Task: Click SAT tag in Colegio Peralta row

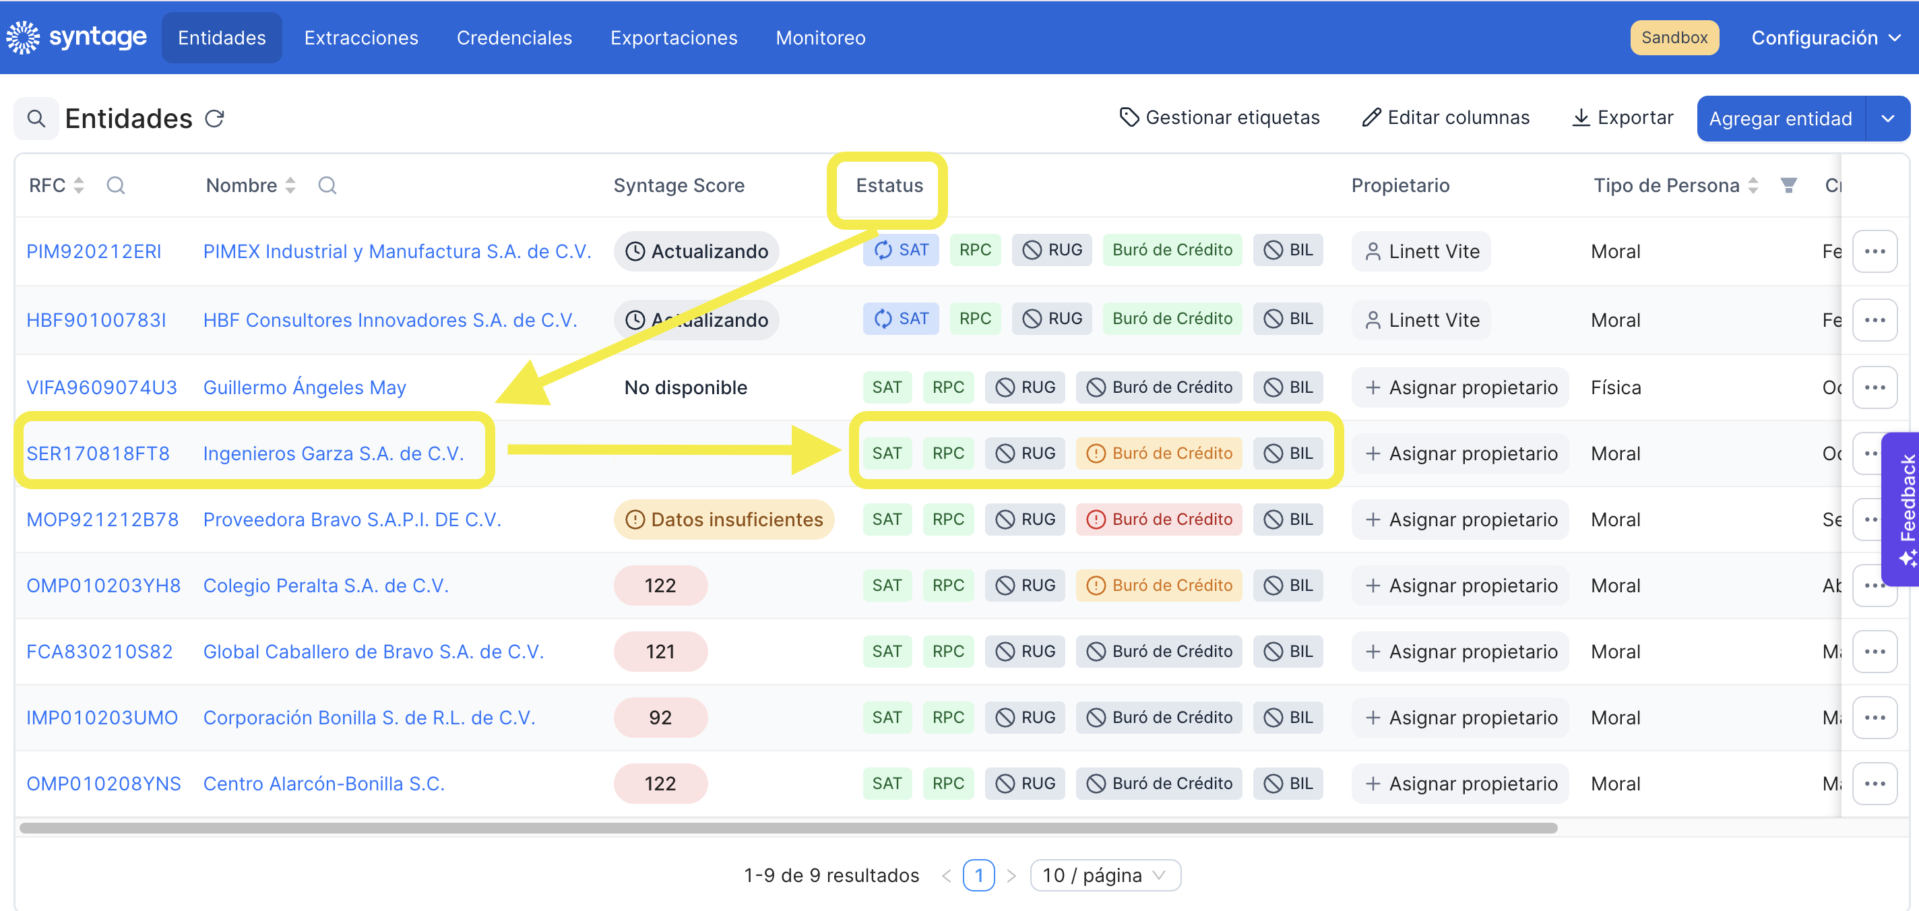Action: point(887,586)
